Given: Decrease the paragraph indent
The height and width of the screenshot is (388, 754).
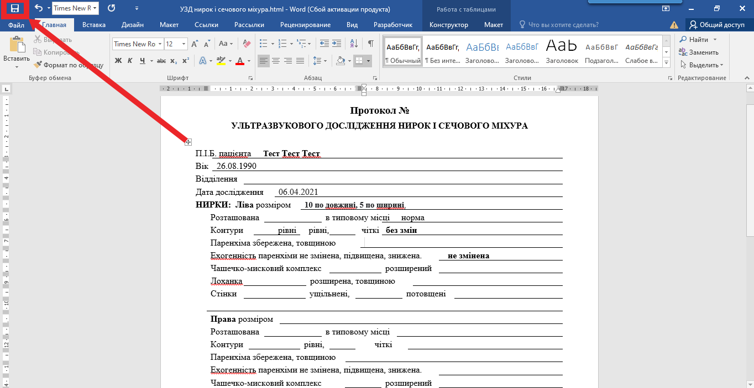Looking at the screenshot, I should pyautogui.click(x=324, y=44).
